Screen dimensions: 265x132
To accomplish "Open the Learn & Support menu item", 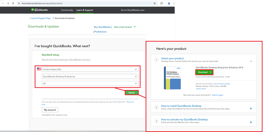I will point(84,10).
